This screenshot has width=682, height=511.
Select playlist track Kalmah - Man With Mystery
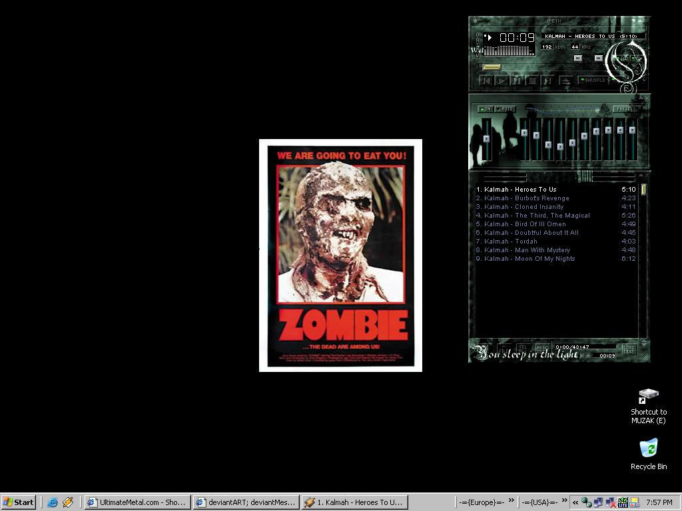(x=556, y=250)
